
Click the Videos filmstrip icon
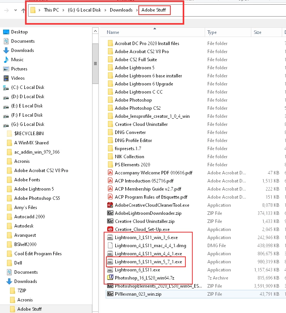click(x=6, y=78)
